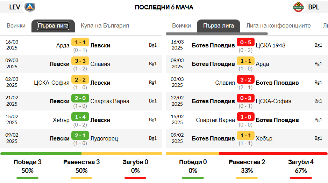Click the BPL team abbreviation label

[x=314, y=7]
